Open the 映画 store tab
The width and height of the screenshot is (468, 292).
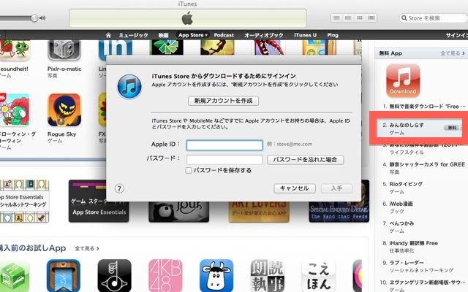coord(163,35)
